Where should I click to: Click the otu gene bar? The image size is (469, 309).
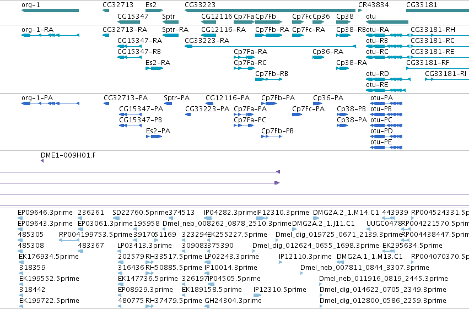(387, 22)
